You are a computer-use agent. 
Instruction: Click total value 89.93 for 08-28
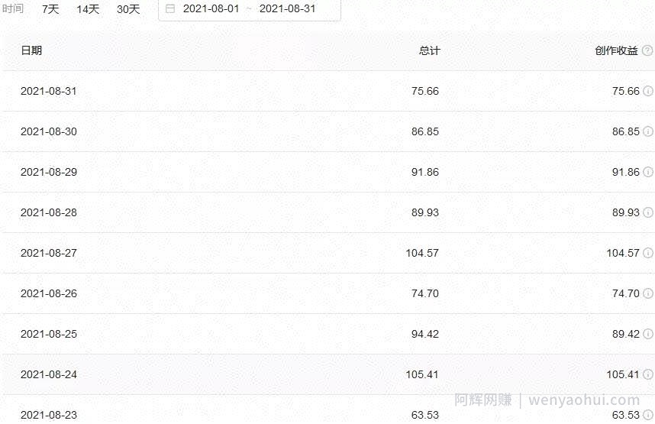pos(424,212)
